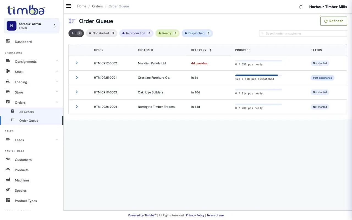The image size is (352, 220).
Task: Collapse the Orders submenu chevron
Action: (x=57, y=102)
